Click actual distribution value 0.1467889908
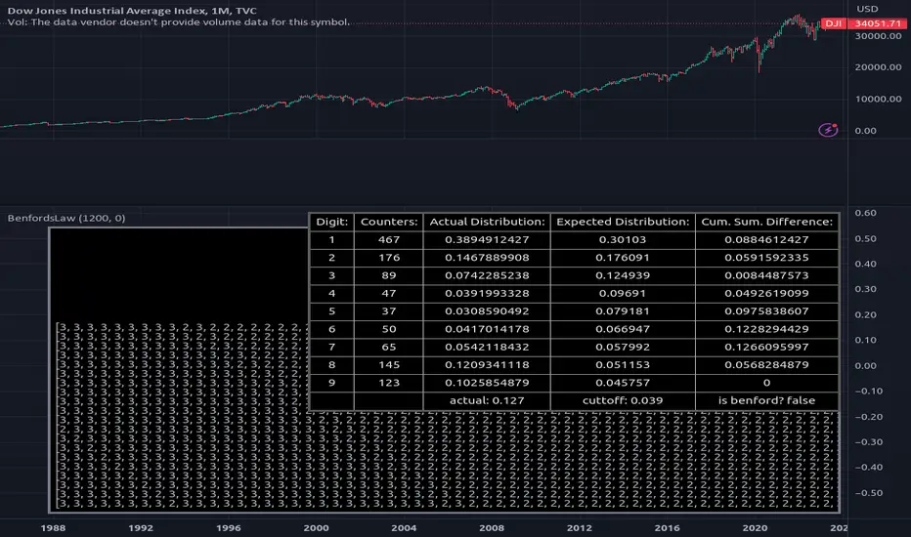Screen dimensions: 911x537 point(487,258)
